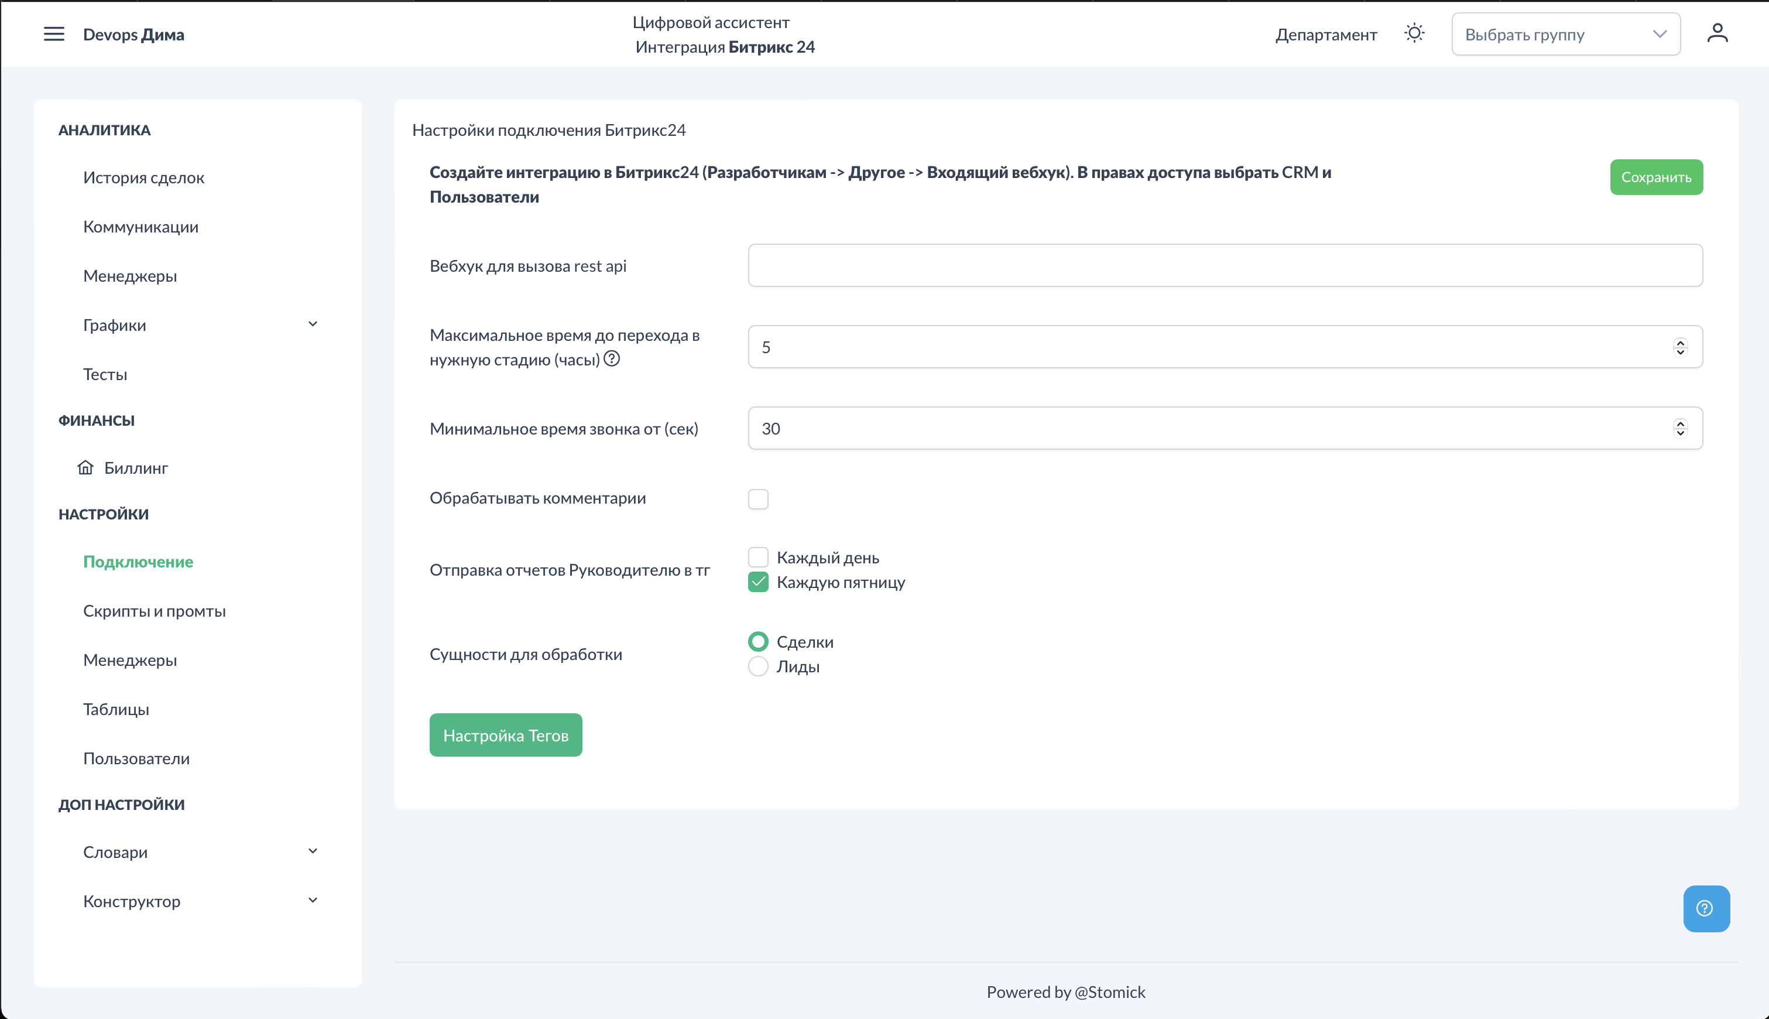Click stepper arrows in min call time field
This screenshot has width=1769, height=1019.
[x=1680, y=428]
